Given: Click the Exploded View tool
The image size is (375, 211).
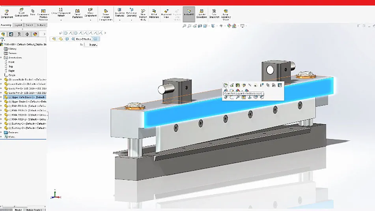Looking at the screenshot, I should tap(166, 14).
